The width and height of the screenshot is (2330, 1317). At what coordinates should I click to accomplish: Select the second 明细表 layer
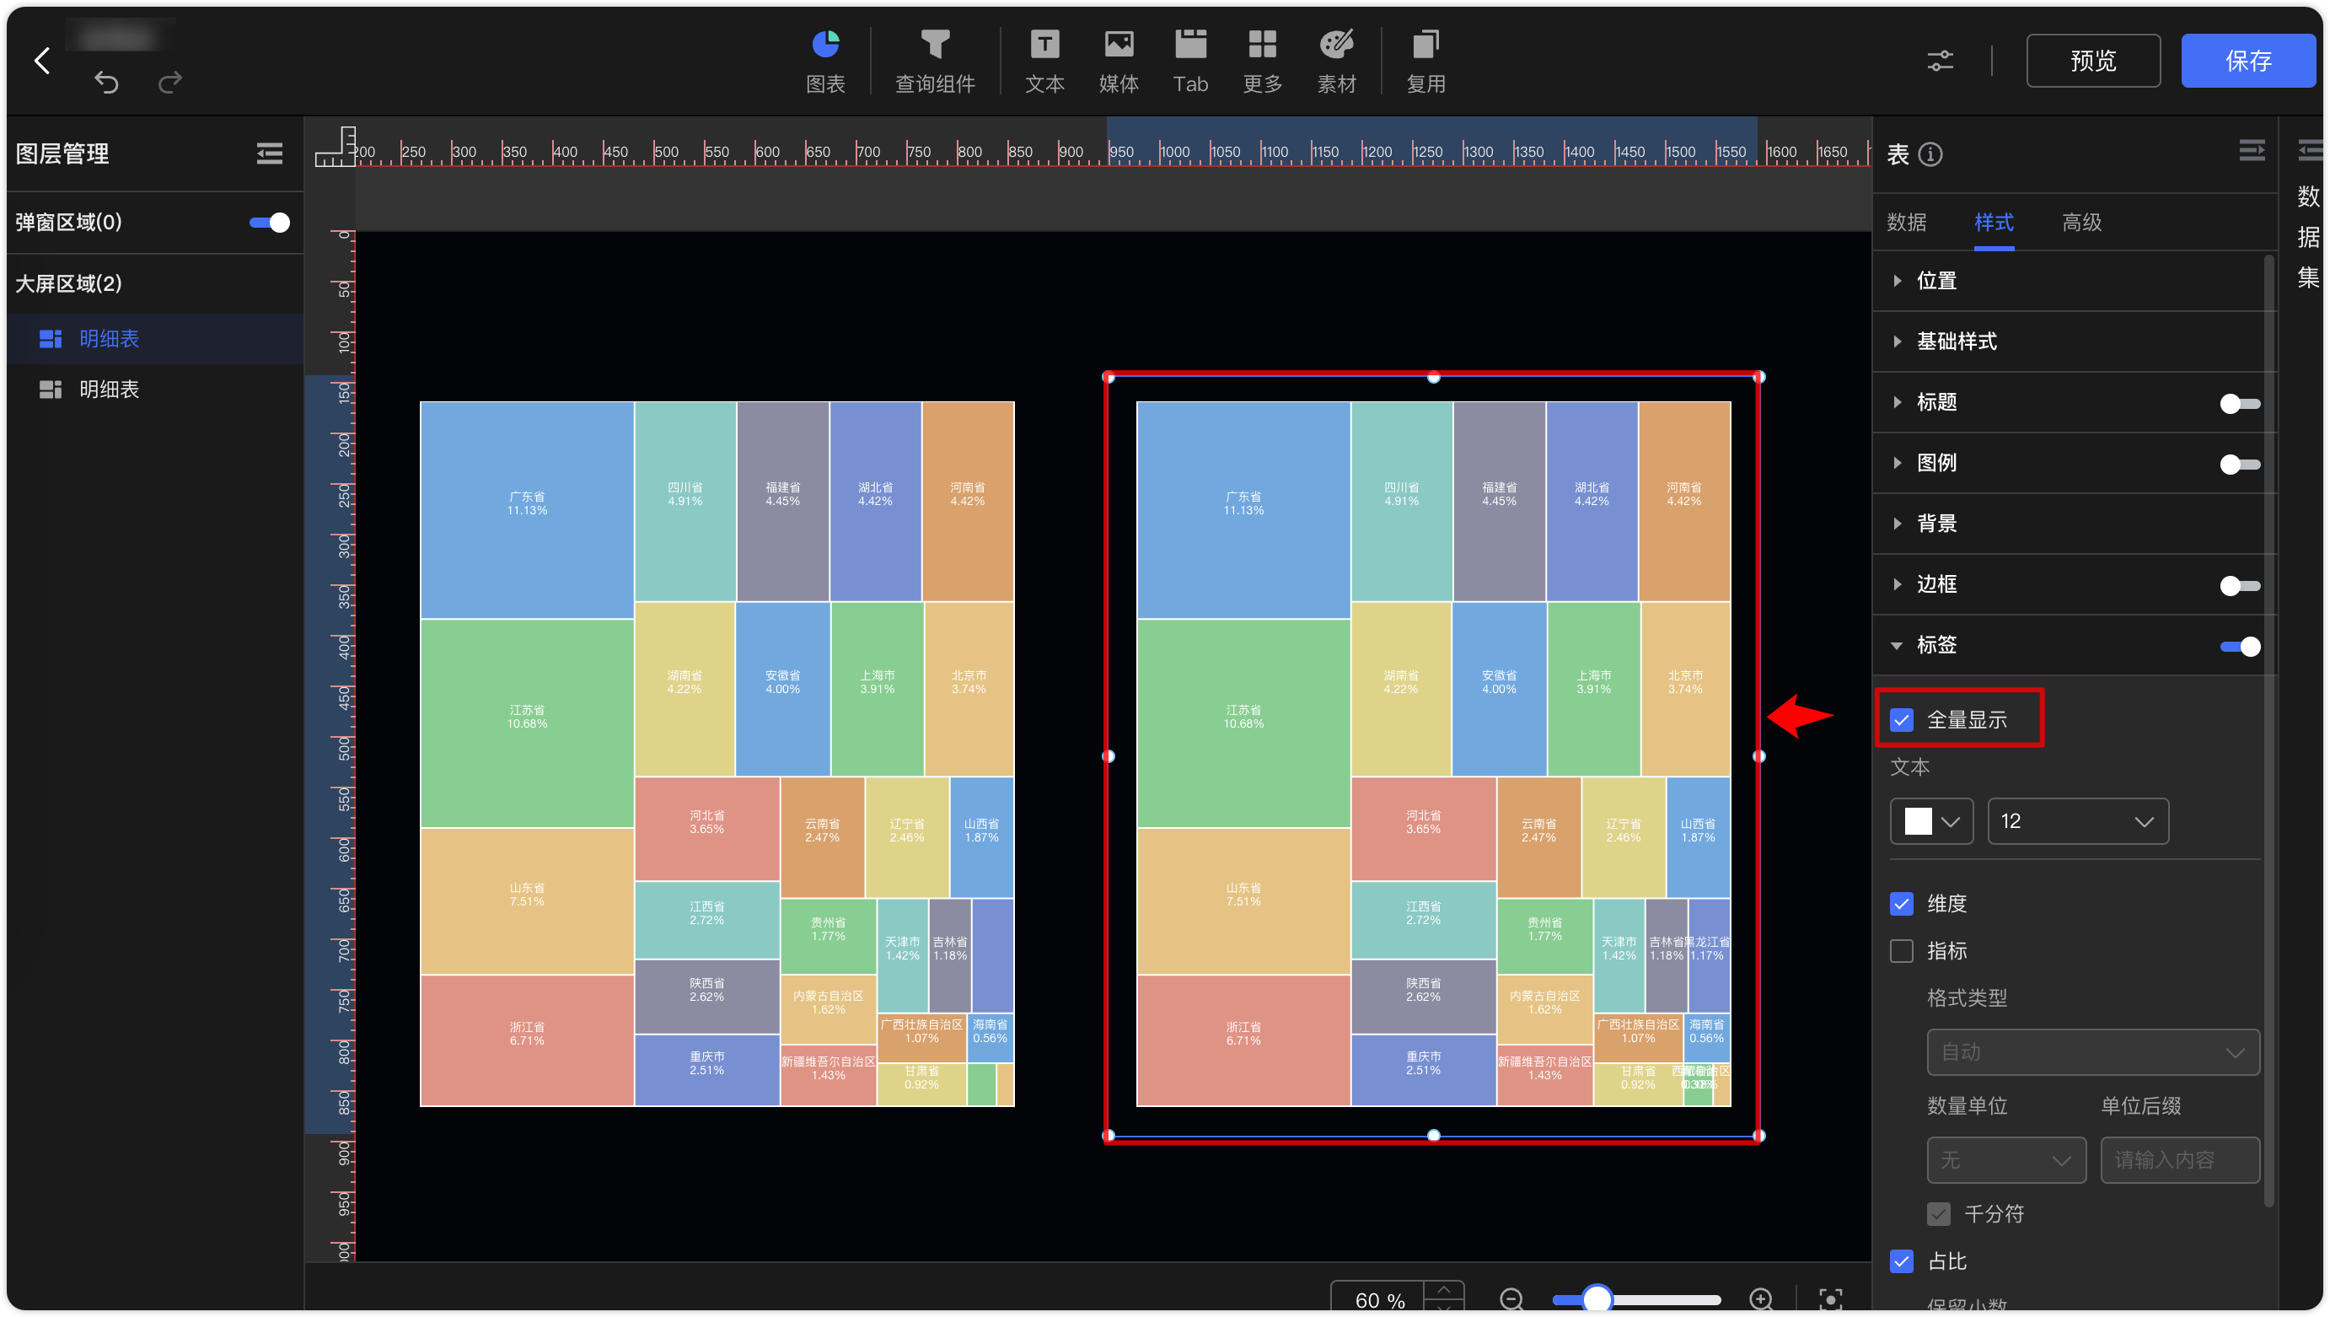[x=156, y=390]
